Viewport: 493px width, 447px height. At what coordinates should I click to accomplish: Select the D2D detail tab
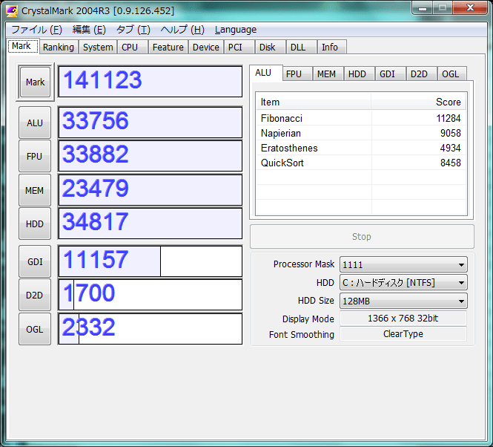pyautogui.click(x=421, y=74)
